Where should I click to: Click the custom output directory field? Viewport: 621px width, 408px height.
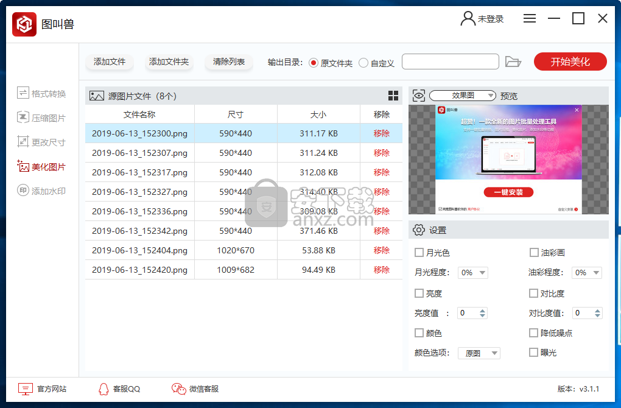[x=451, y=62]
